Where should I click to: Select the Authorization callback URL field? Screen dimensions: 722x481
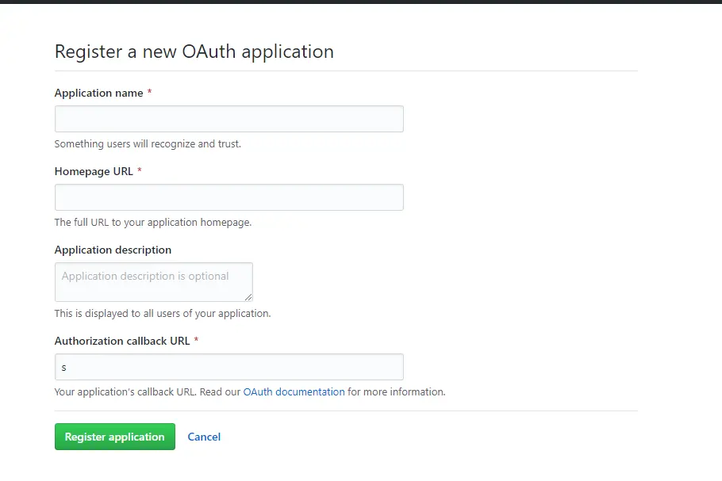coord(229,366)
